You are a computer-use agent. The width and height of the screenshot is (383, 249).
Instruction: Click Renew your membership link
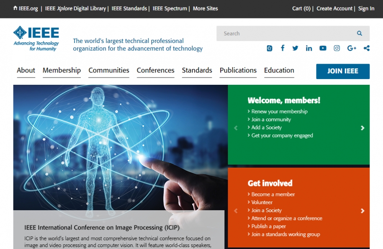[279, 111]
